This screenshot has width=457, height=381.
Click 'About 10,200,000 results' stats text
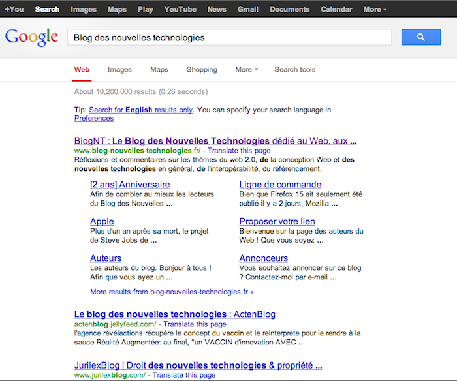141,91
